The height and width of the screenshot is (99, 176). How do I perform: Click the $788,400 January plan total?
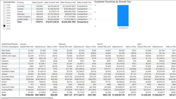(x=30, y=95)
